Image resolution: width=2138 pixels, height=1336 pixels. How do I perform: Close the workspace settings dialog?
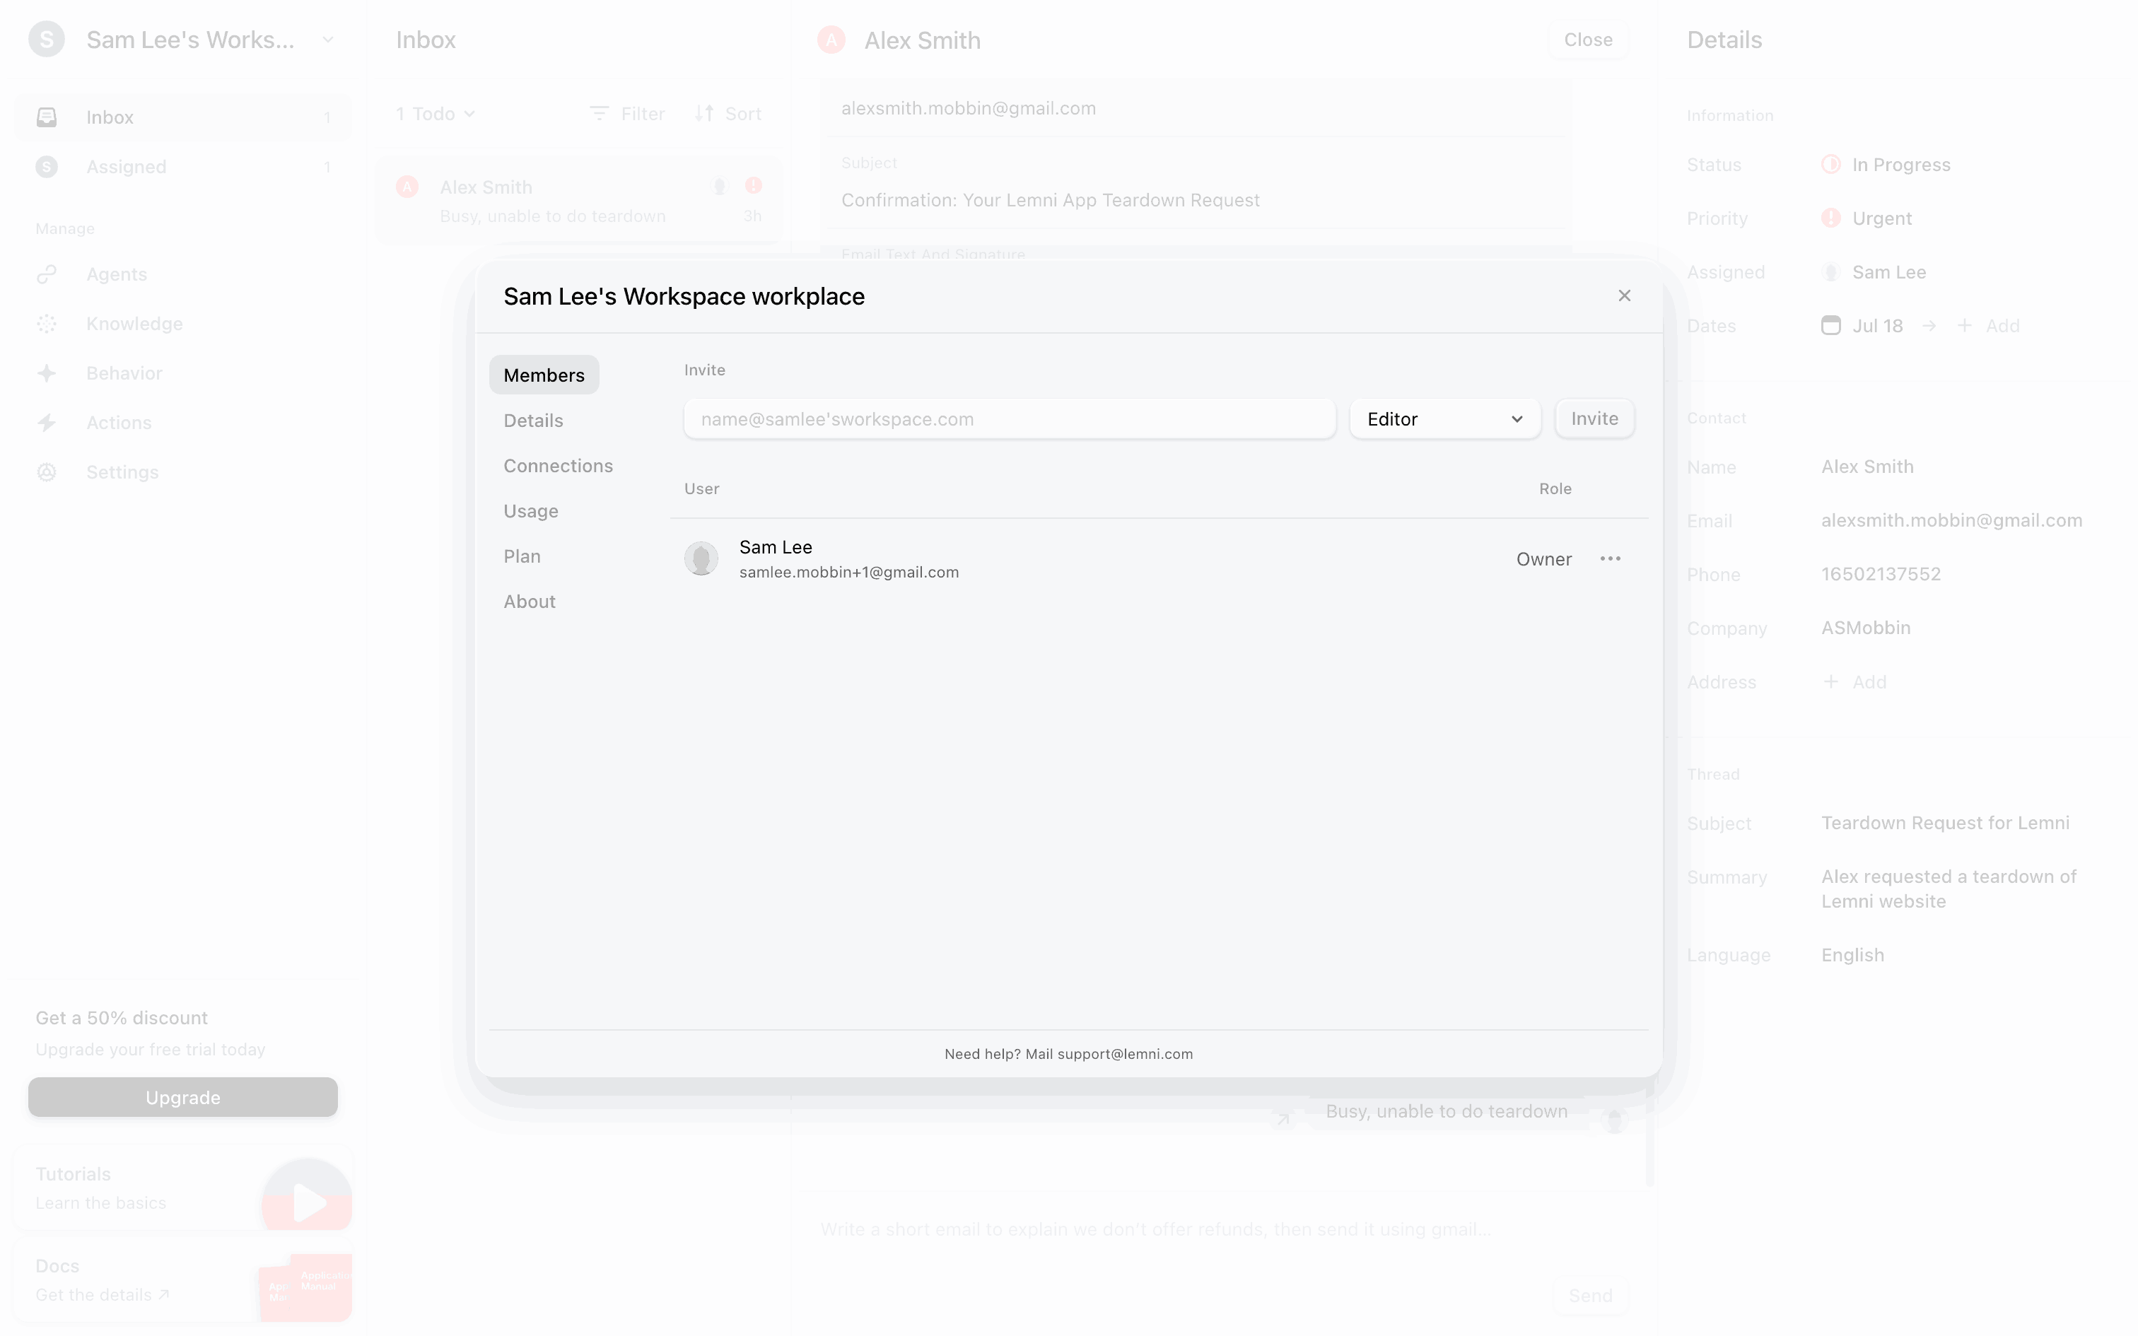click(x=1624, y=296)
